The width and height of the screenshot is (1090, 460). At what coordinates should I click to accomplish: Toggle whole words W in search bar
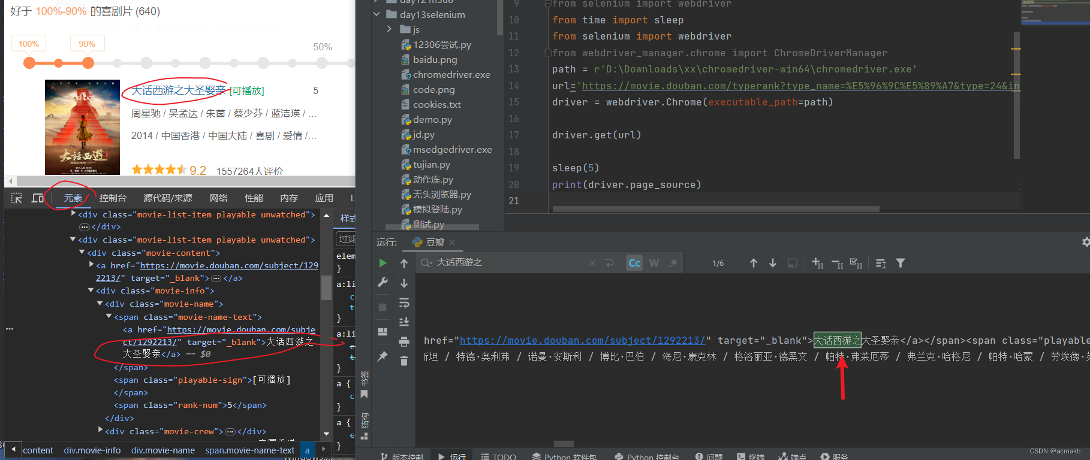654,263
